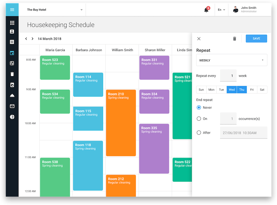Viewport: 277px width, 205px height.
Task: Open the dashboard grid icon in sidebar
Action: click(12, 23)
